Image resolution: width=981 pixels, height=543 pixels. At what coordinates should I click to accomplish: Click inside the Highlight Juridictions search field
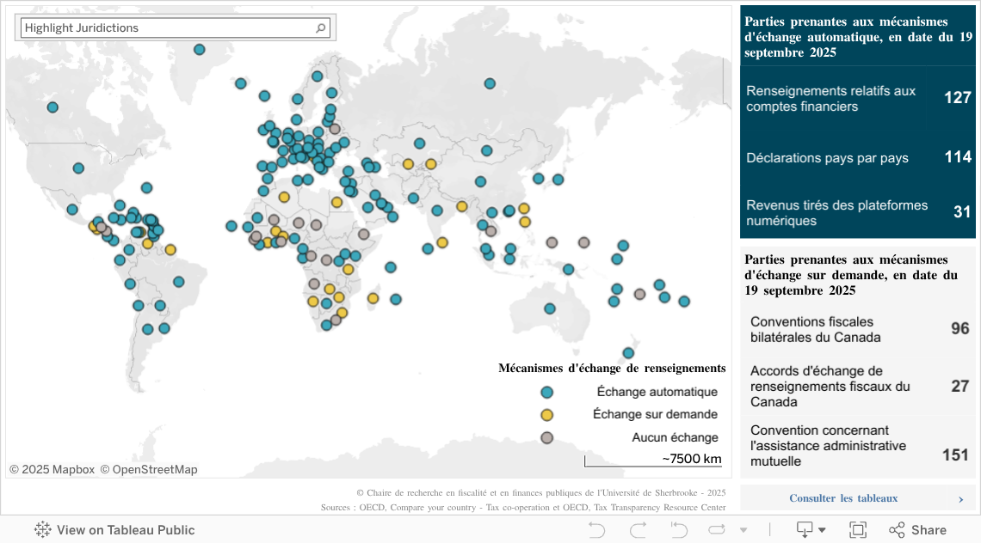click(x=155, y=27)
